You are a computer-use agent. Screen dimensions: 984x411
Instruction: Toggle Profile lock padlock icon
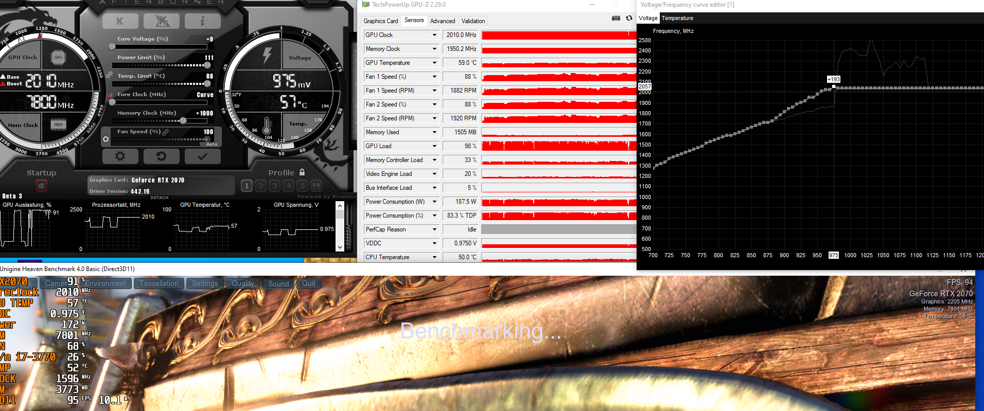(302, 172)
